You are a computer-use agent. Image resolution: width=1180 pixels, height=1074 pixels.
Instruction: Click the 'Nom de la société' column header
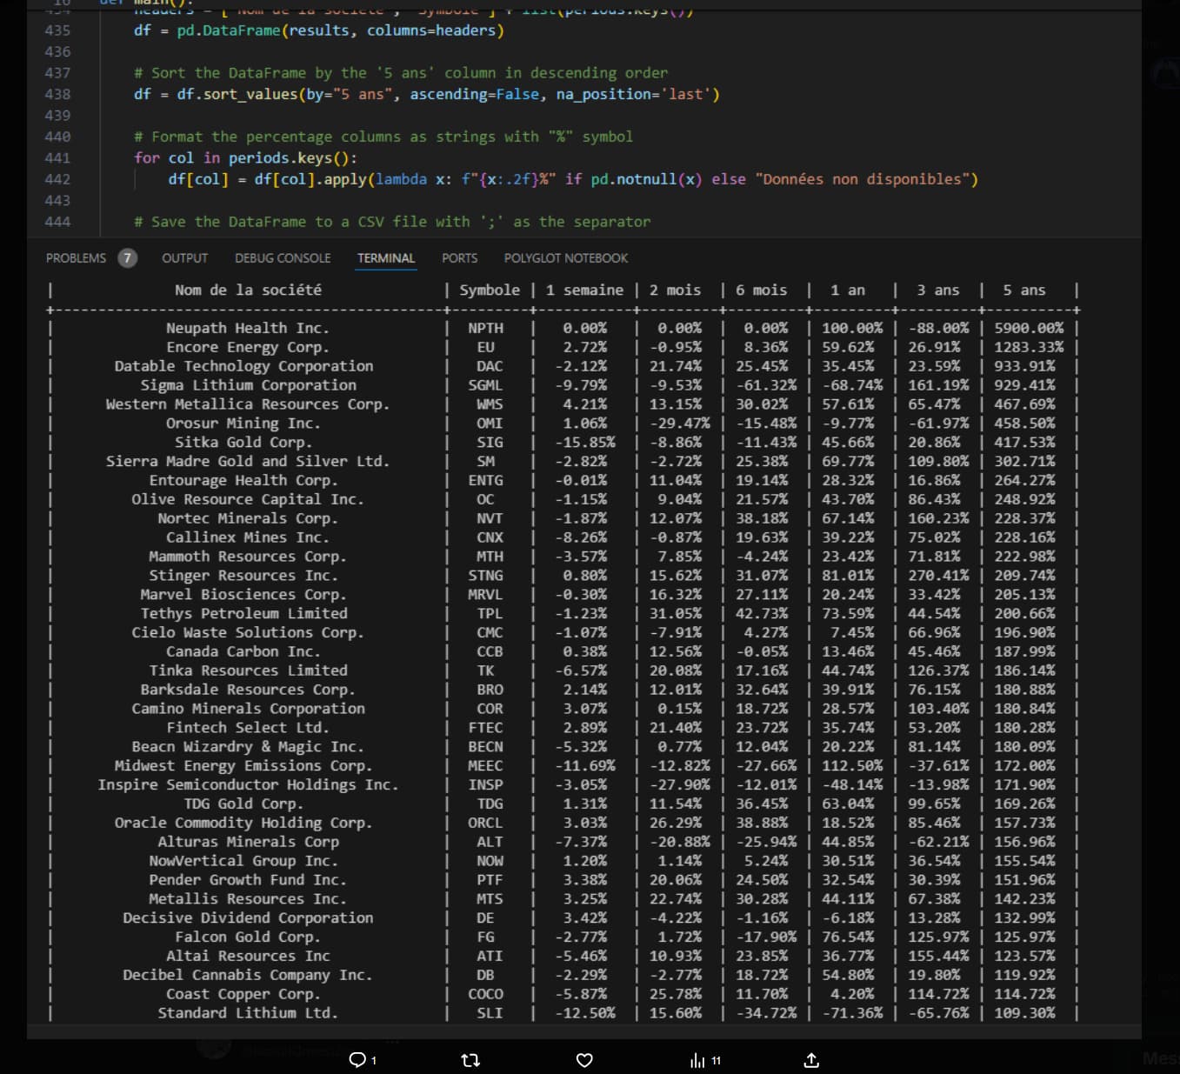pyautogui.click(x=248, y=290)
